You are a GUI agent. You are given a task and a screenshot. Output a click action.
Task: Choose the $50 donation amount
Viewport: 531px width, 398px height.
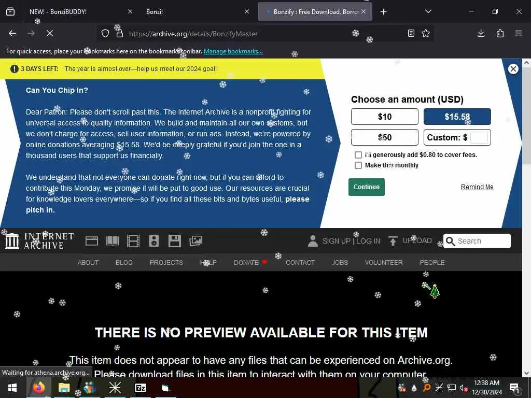[385, 137]
